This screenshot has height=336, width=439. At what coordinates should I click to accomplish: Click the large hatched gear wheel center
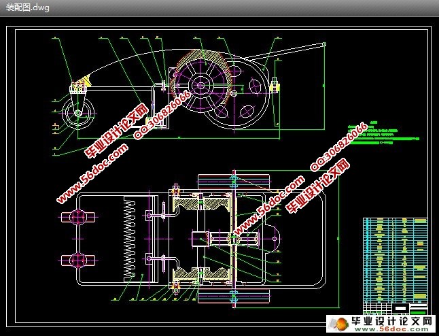coord(199,85)
